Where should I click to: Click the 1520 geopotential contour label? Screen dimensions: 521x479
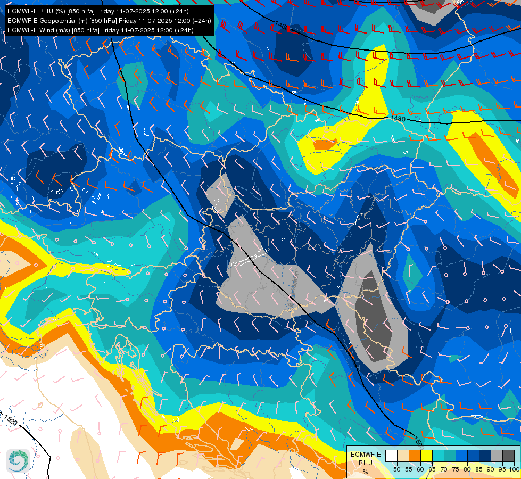point(10,420)
